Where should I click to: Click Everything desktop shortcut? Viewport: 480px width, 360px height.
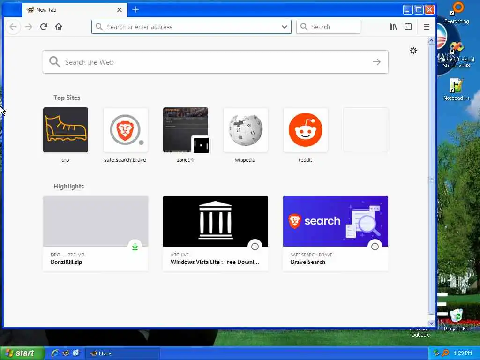tap(457, 13)
